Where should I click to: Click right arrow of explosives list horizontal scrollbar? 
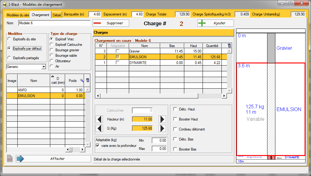point(83,150)
